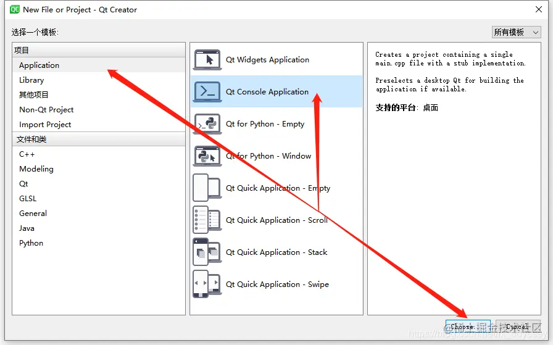Select General category

[x=99, y=214]
